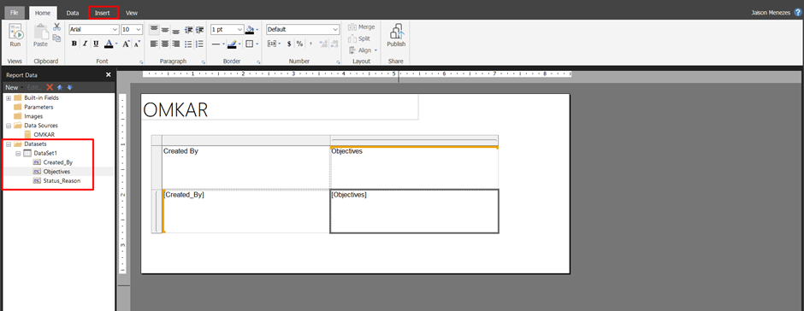Select the Images folder

coord(28,116)
